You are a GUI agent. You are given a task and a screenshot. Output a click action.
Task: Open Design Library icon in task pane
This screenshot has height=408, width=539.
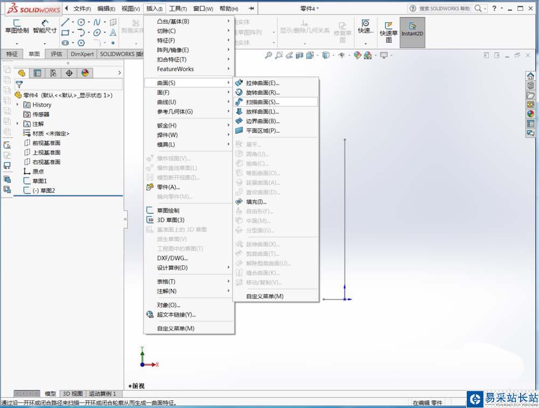pos(530,86)
